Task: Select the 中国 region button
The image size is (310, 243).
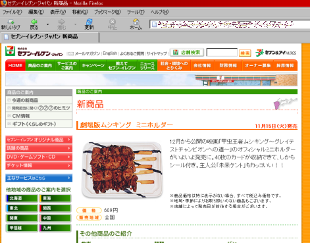Action: tap(55, 218)
